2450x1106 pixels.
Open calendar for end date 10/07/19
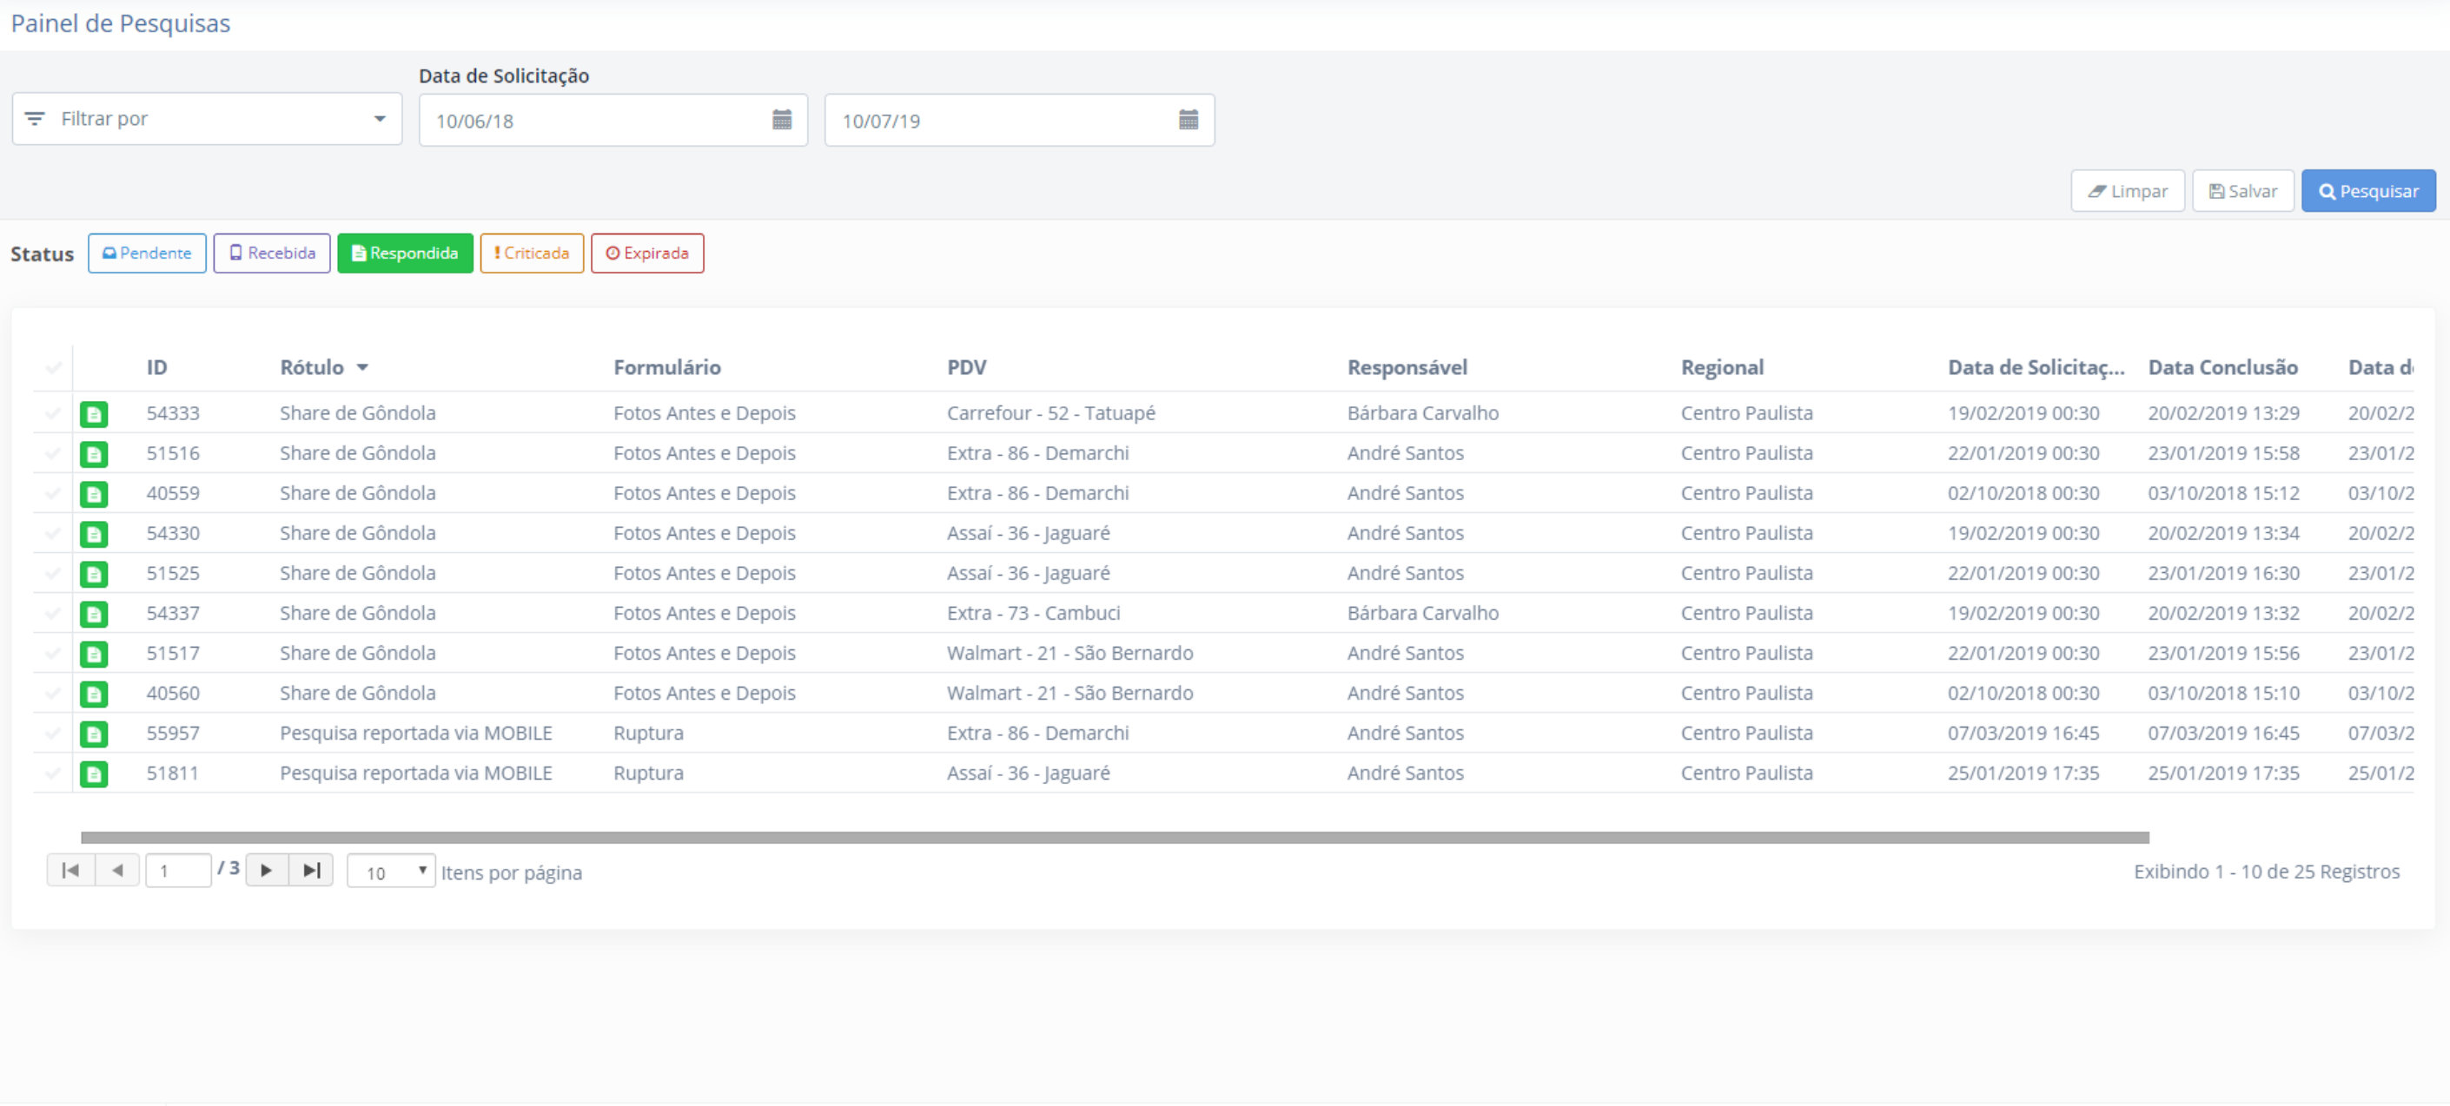point(1188,120)
